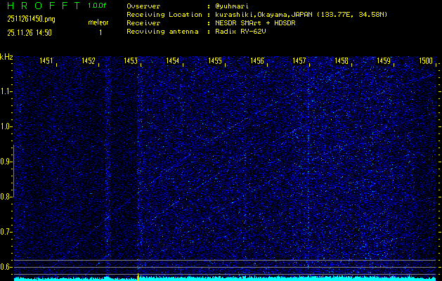This screenshot has height=281, width=442.
Task: Select the meteor count label
Action: [98, 22]
